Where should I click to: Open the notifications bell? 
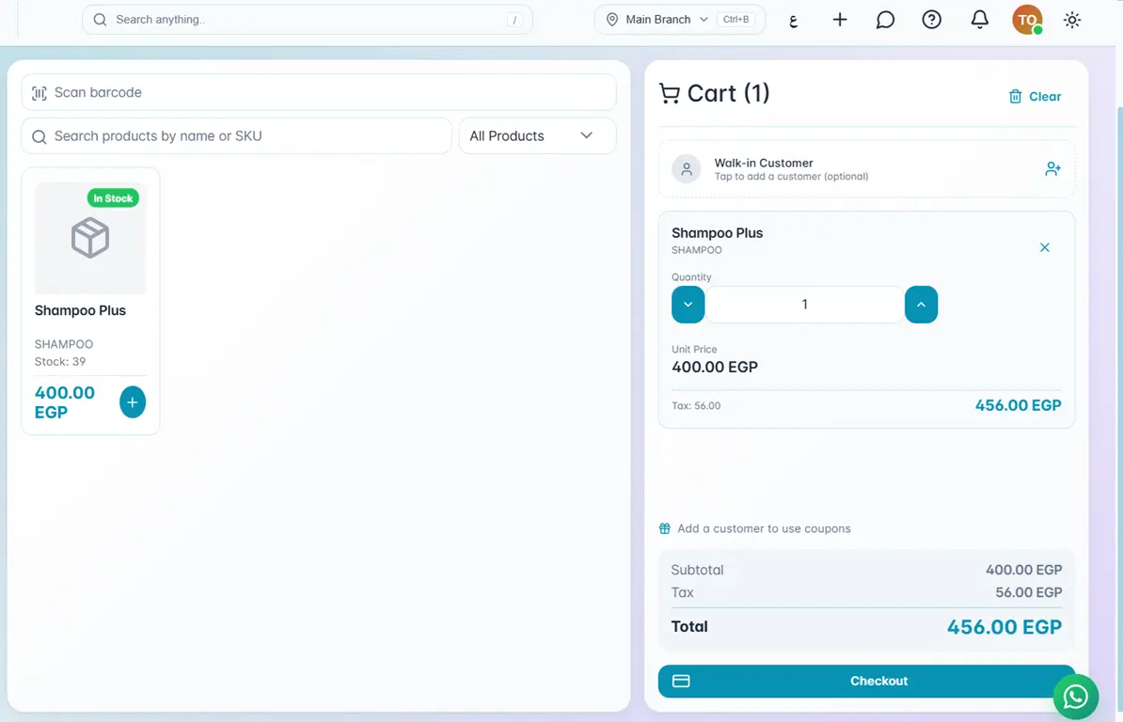[979, 20]
